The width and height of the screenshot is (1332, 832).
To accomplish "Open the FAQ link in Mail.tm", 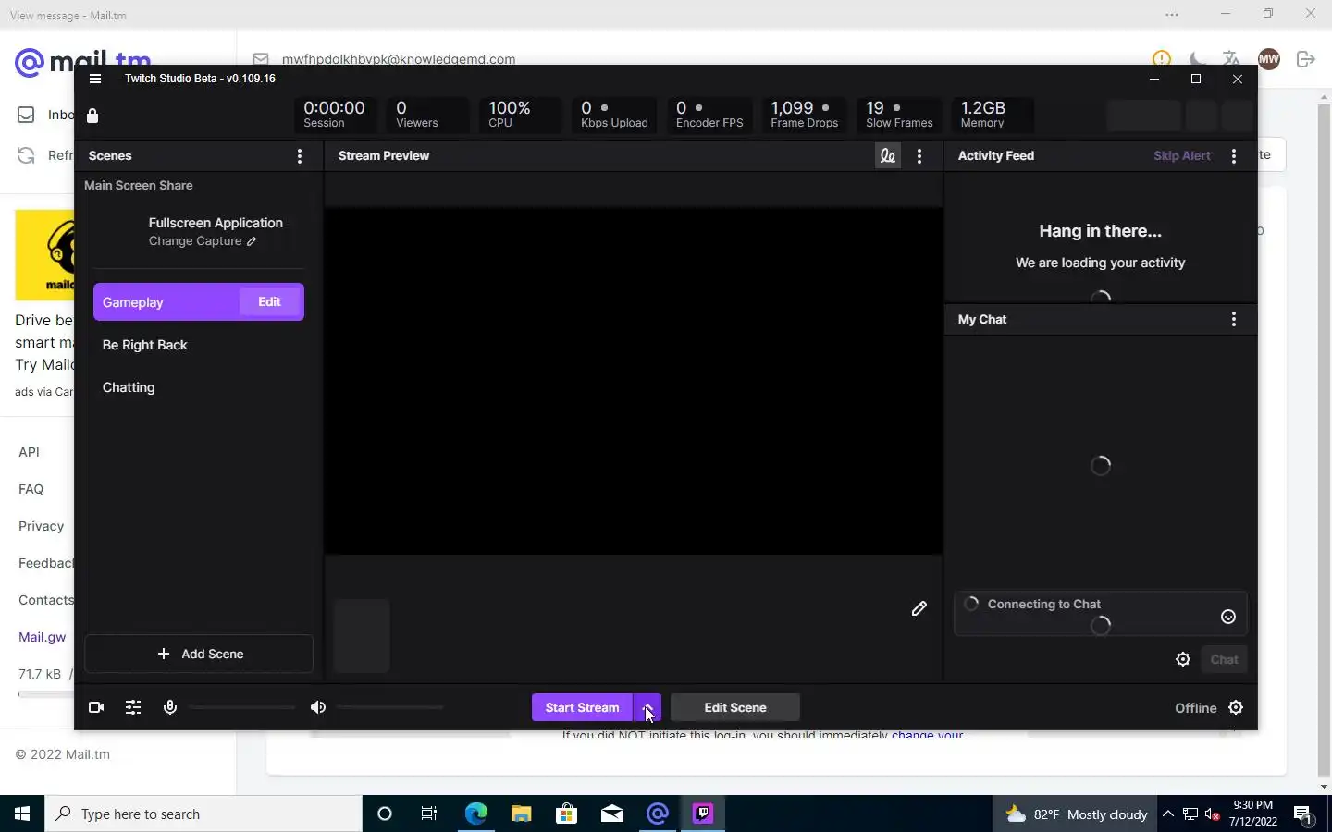I will coord(31,489).
